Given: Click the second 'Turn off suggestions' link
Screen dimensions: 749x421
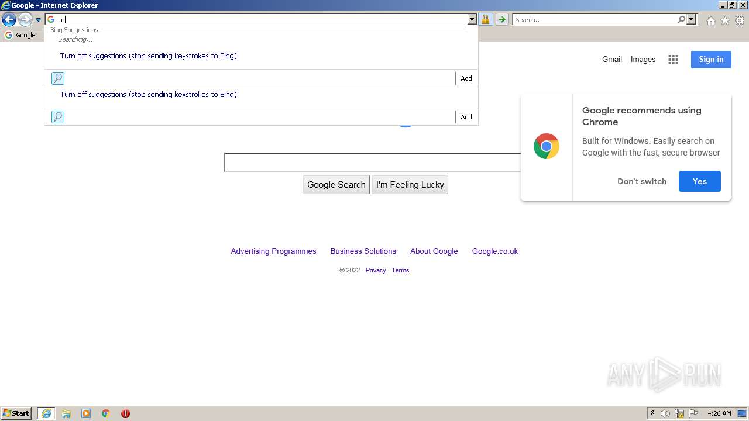Looking at the screenshot, I should pyautogui.click(x=148, y=95).
